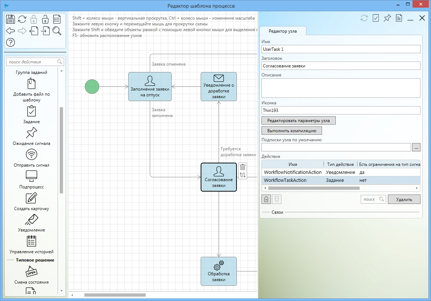This screenshot has width=431, height=301.
Task: Toggle the pin icon in the editor panel
Action: 387,18
